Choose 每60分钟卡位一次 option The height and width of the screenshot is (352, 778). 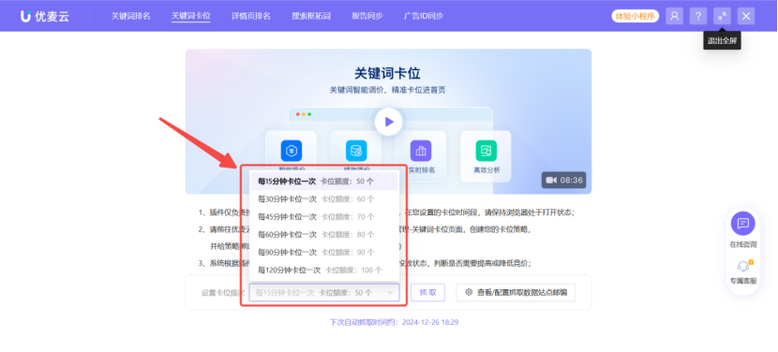click(x=324, y=235)
